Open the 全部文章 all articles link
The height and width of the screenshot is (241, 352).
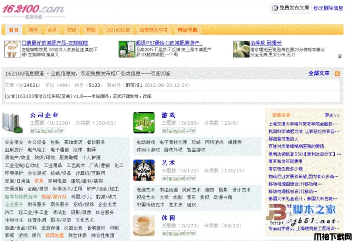319,73
